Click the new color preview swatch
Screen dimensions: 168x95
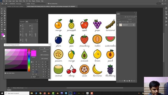[x=34, y=52]
